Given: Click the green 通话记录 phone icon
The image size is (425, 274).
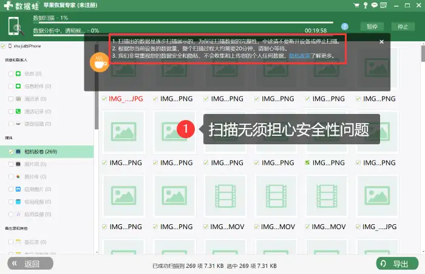Looking at the screenshot, I should (x=18, y=112).
